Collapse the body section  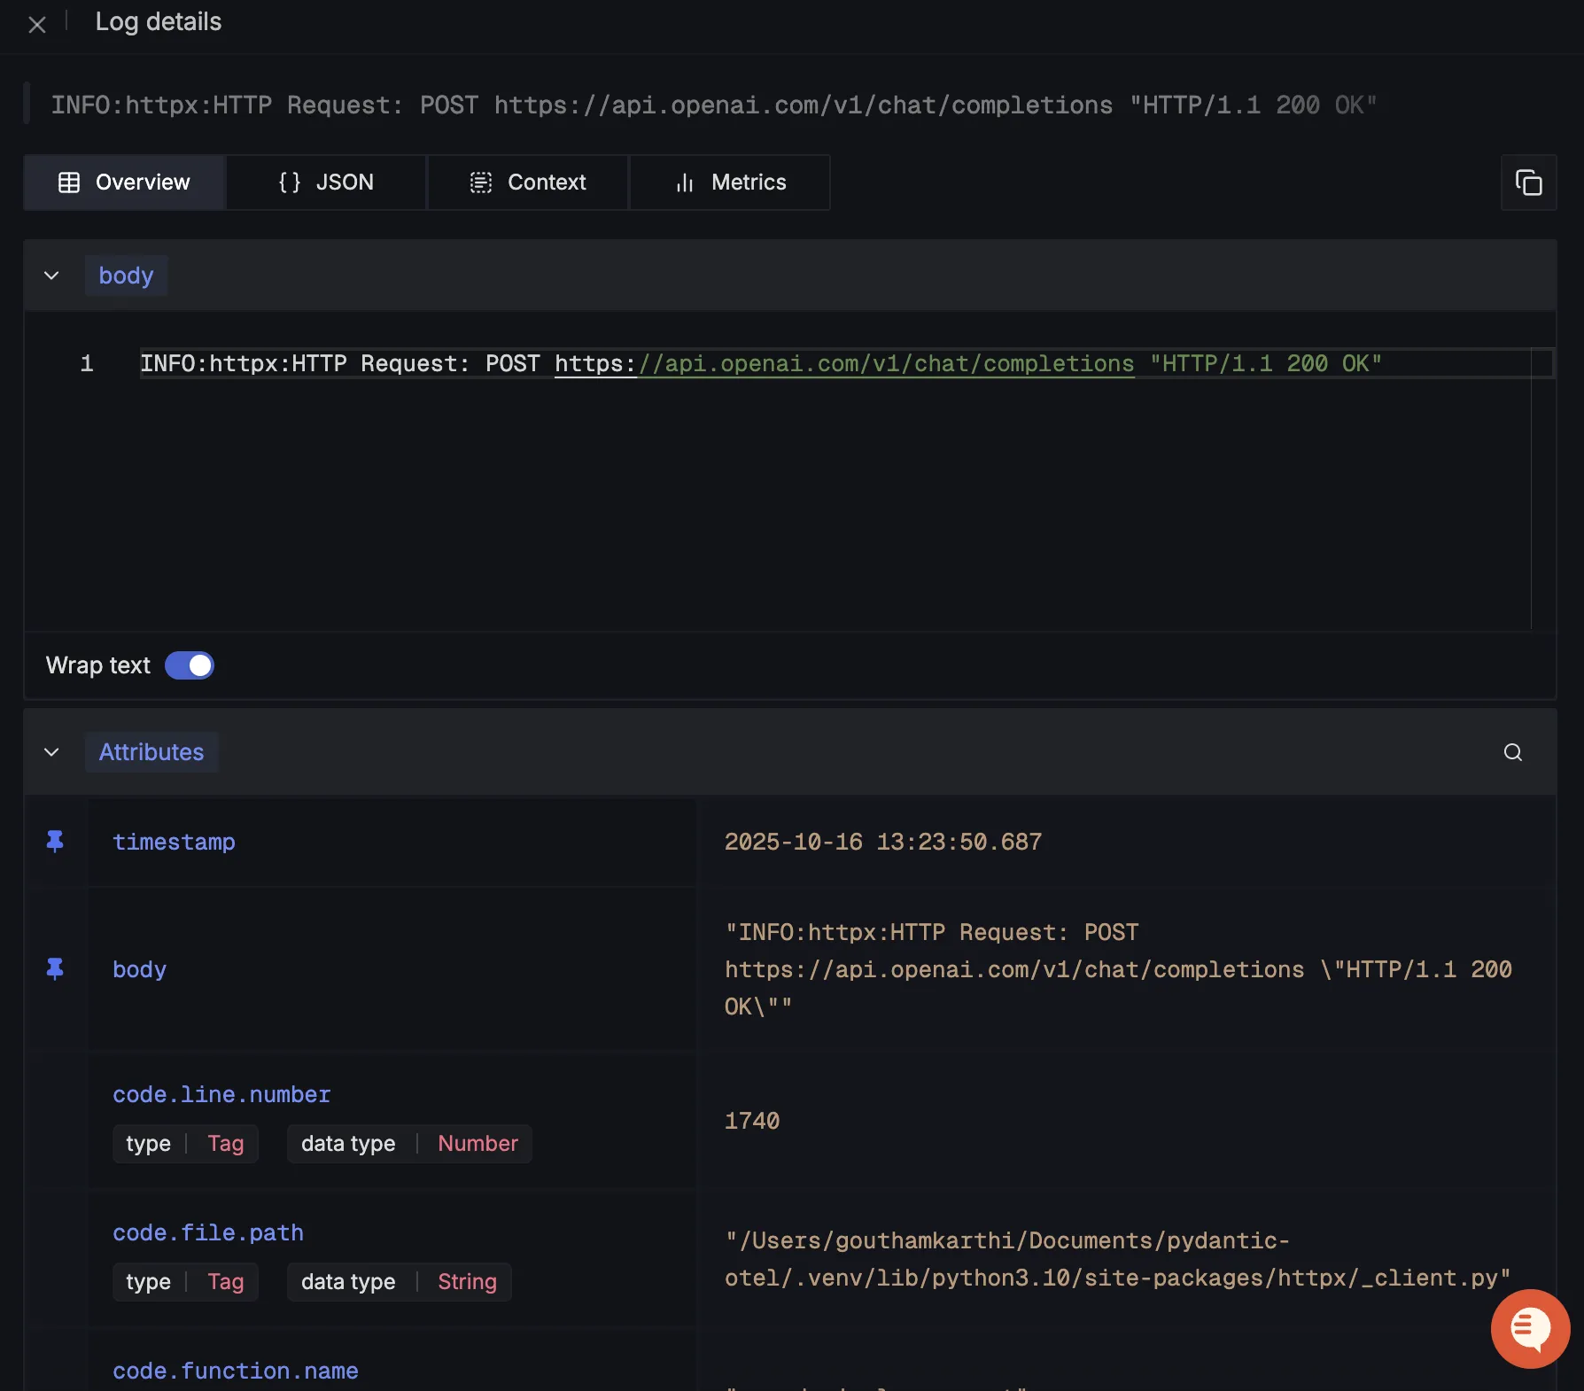[x=51, y=276]
